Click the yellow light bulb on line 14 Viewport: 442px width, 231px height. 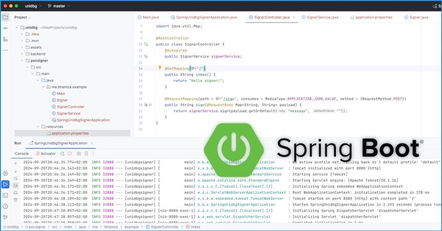(x=160, y=68)
